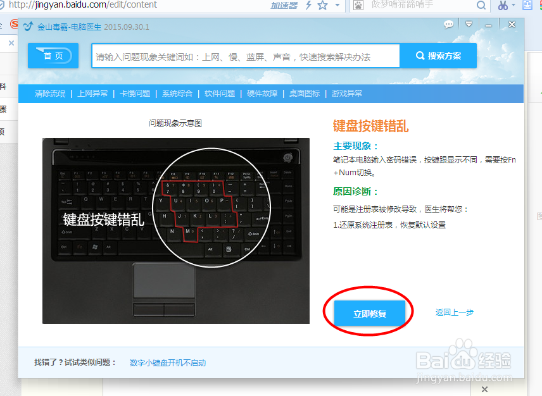Screen dimensions: 542x396
Task: Switch to the 首页 tab
Action: [53, 56]
